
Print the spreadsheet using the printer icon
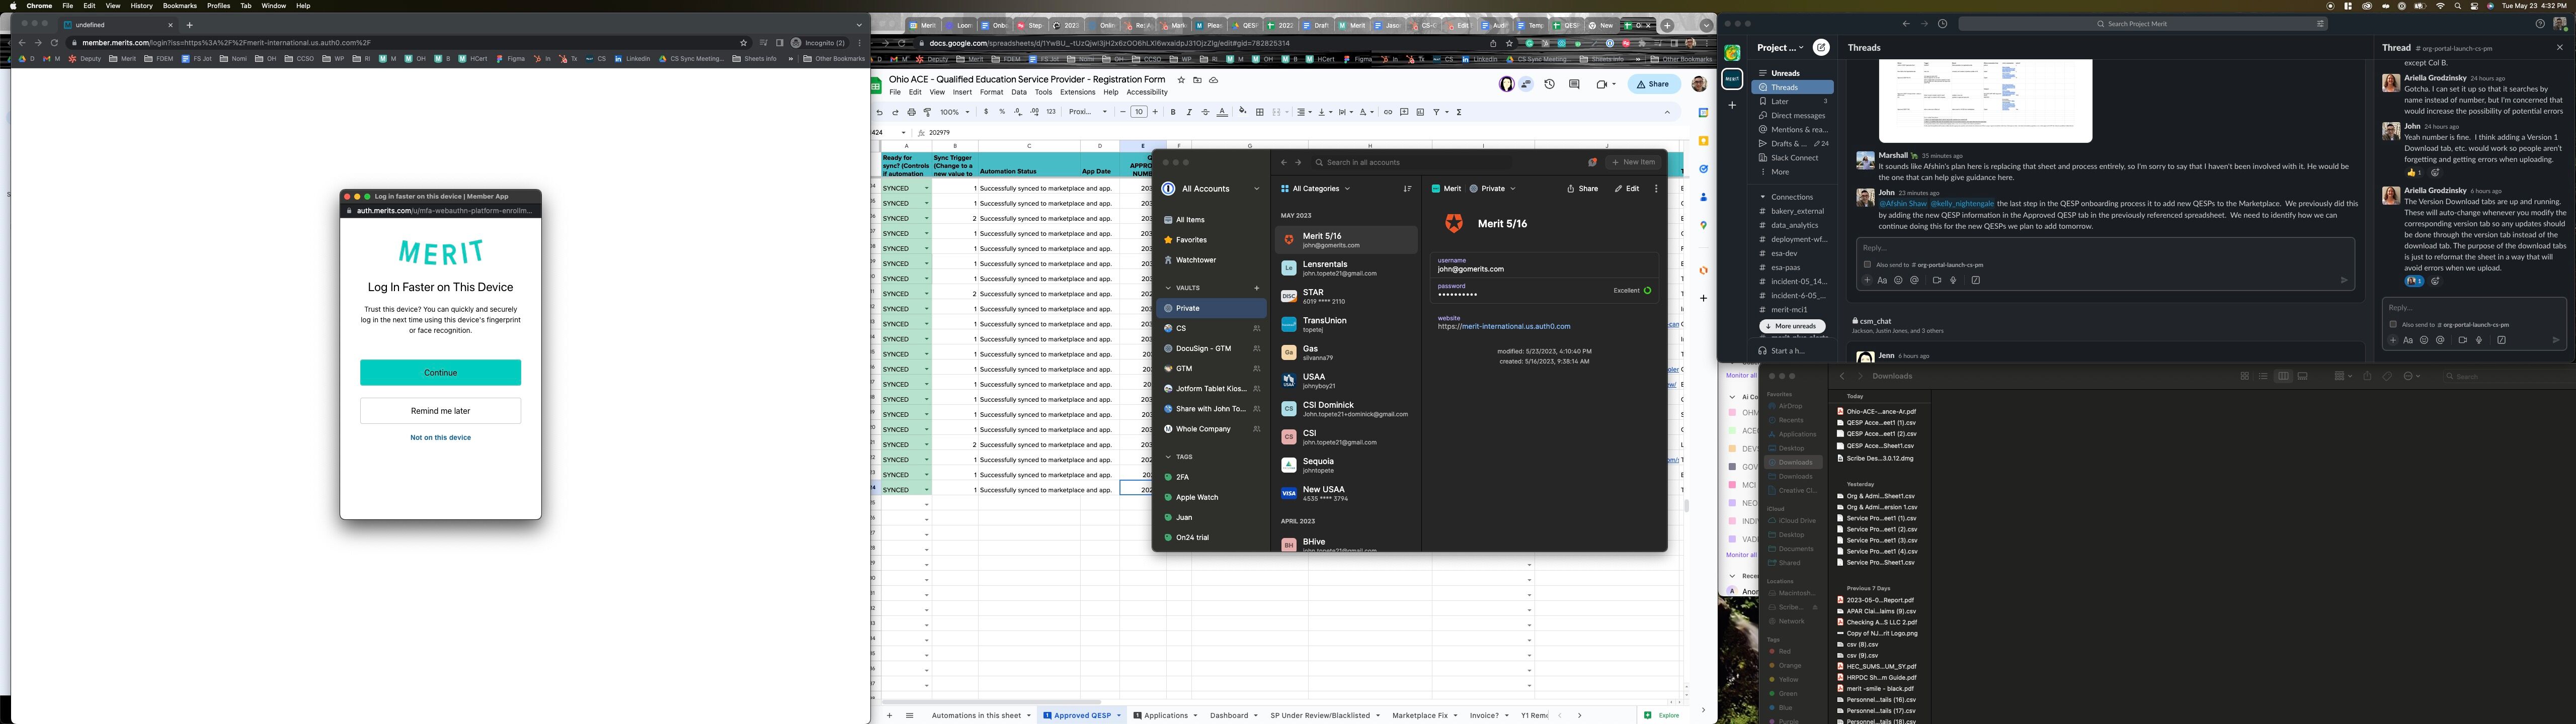tap(911, 112)
